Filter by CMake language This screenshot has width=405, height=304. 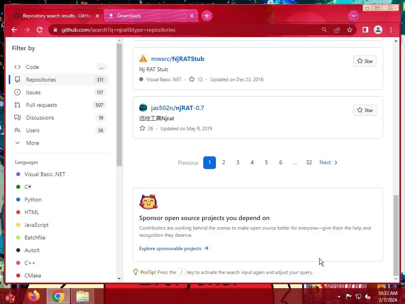[32, 275]
